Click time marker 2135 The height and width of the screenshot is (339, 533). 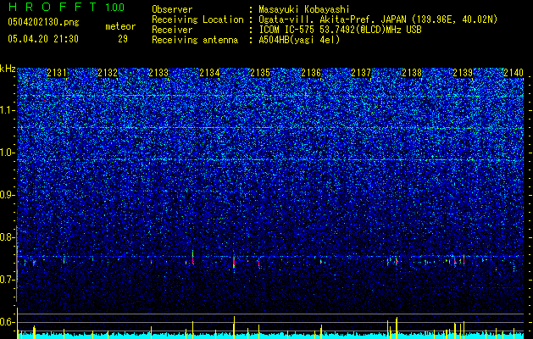260,73
